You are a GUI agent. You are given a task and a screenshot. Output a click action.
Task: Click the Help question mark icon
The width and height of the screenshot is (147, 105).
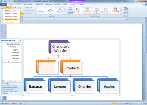coord(146,5)
